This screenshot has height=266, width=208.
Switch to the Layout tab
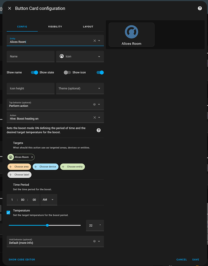click(x=88, y=27)
